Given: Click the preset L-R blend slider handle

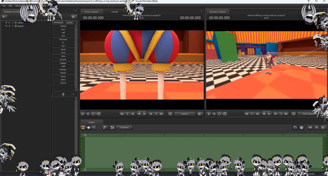Looking at the screenshot, I should point(63,94).
